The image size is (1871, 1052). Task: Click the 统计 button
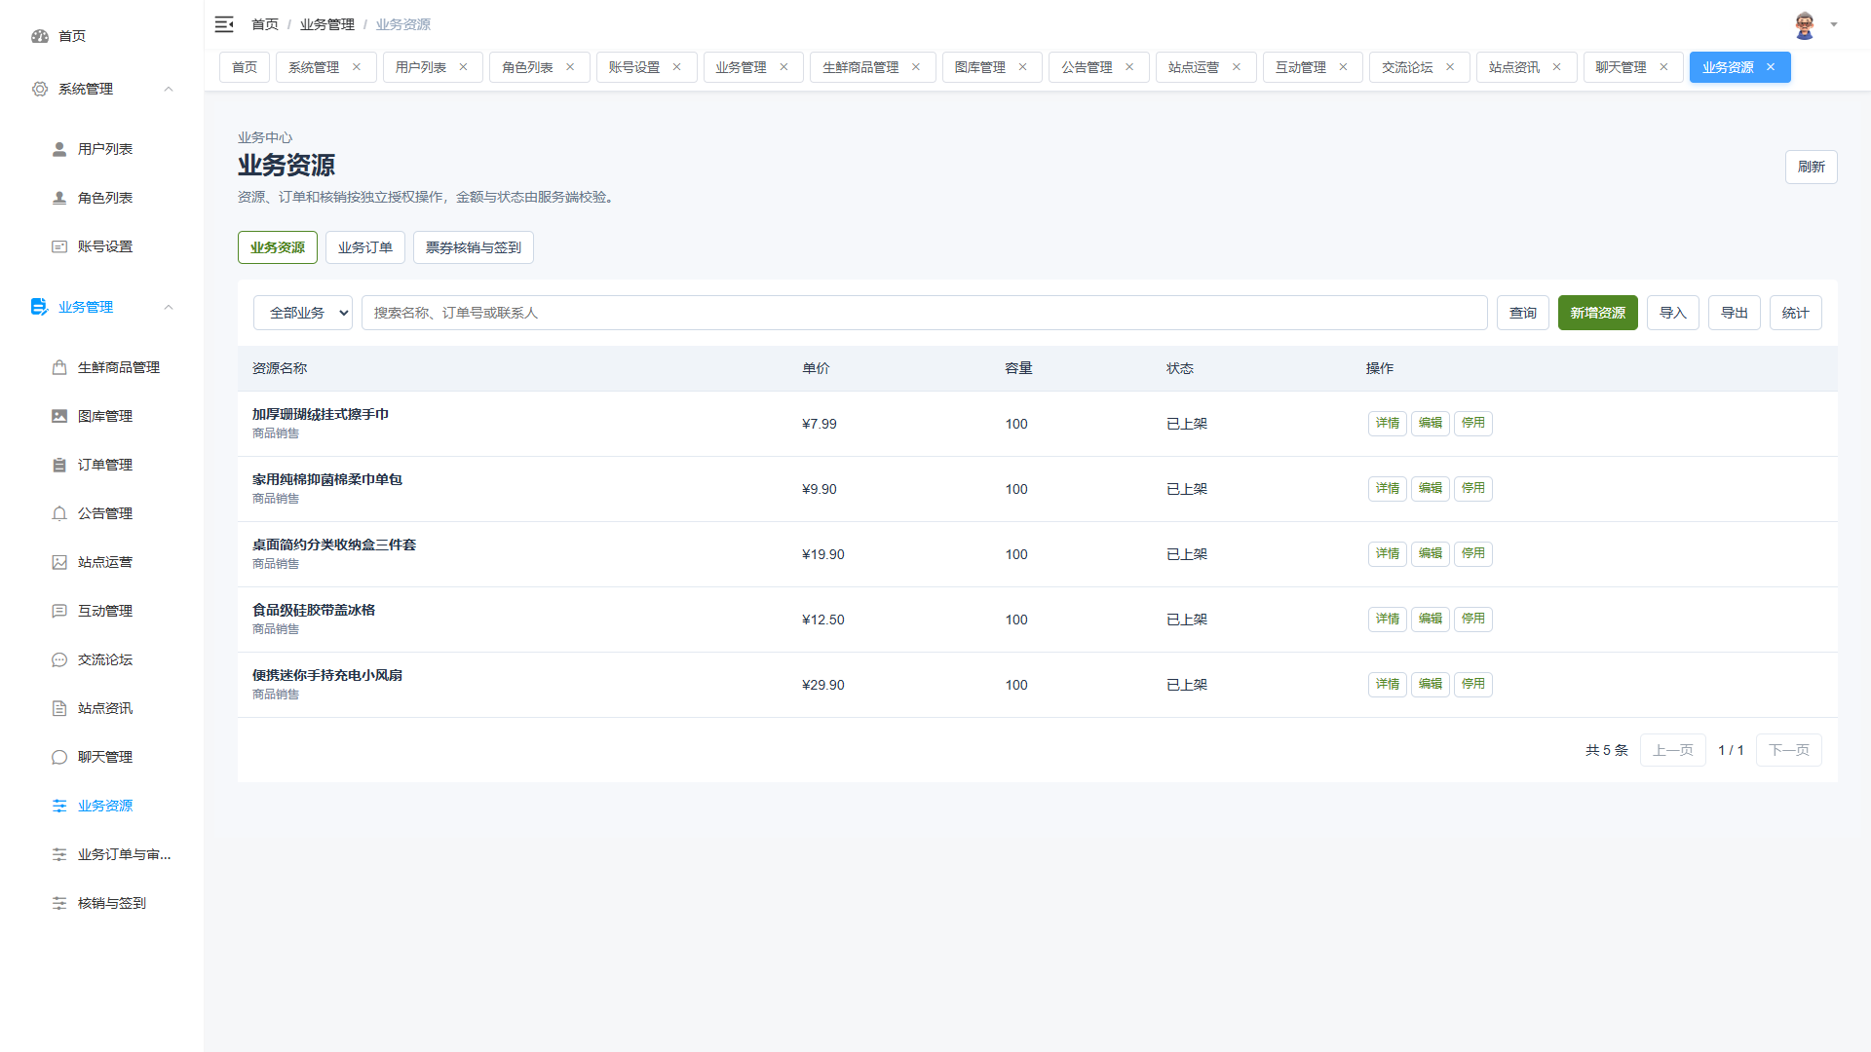coord(1796,313)
